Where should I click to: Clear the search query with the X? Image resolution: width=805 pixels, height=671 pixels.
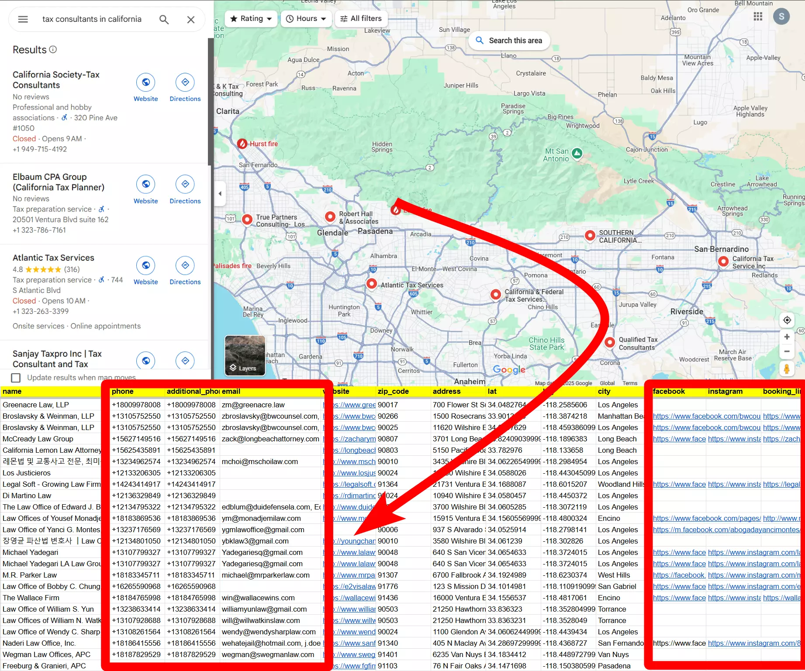191,19
